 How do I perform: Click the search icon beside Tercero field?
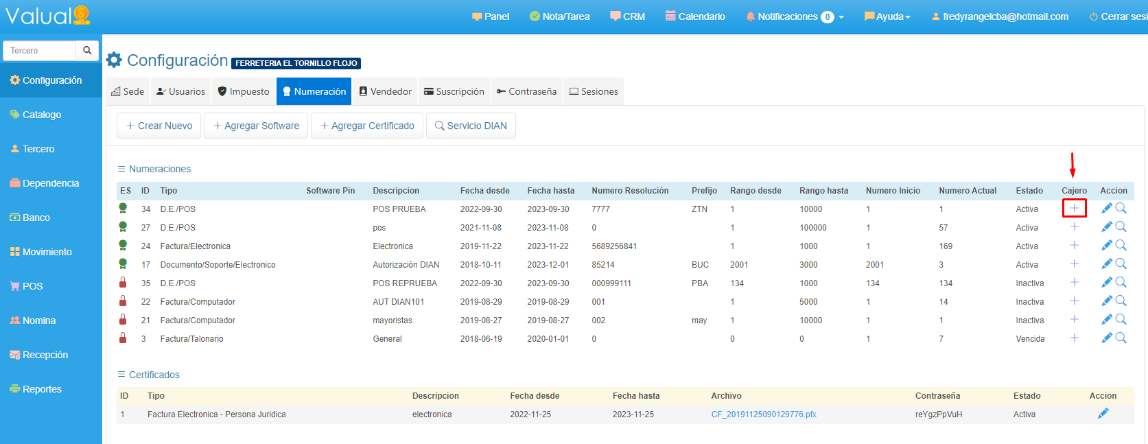point(87,50)
